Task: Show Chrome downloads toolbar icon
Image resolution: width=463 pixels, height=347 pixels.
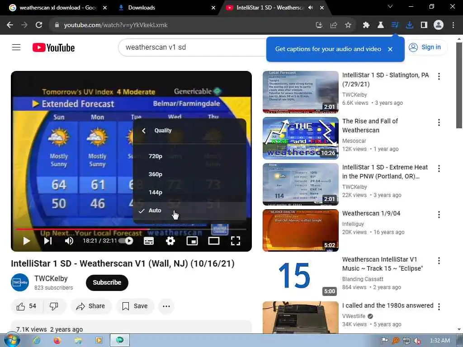Action: click(x=410, y=25)
